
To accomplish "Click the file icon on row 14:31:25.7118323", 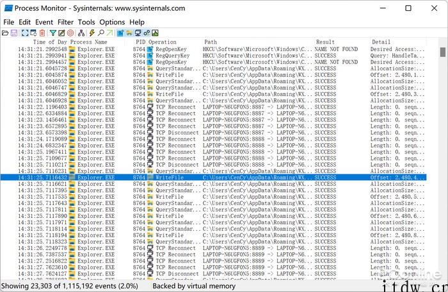I will [x=150, y=242].
